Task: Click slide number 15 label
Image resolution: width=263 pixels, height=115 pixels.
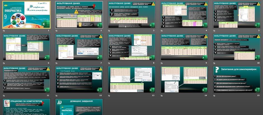Action: (x=259, y=95)
